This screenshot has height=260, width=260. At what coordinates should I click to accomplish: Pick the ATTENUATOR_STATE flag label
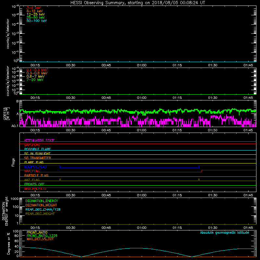[39, 140]
